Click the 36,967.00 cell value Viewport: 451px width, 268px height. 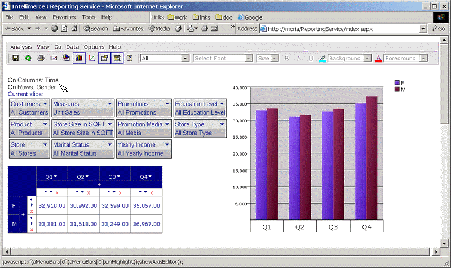click(x=147, y=224)
